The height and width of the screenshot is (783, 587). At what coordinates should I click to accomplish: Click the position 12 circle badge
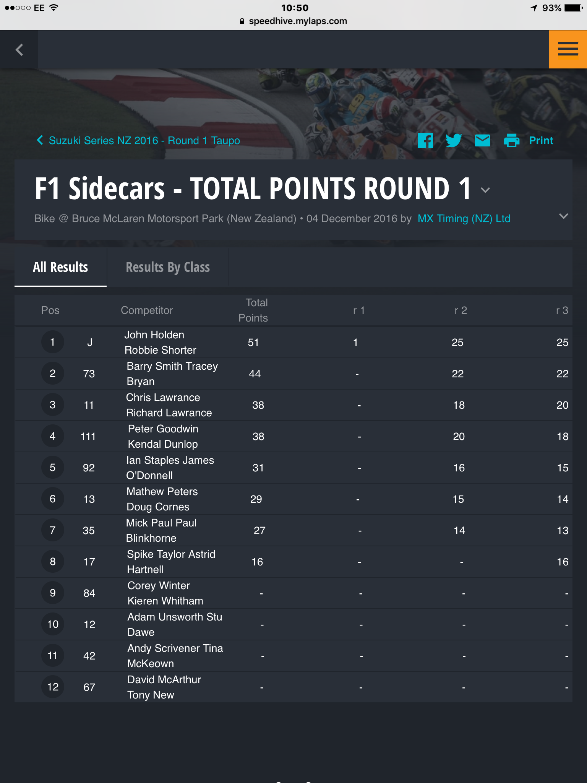point(53,687)
